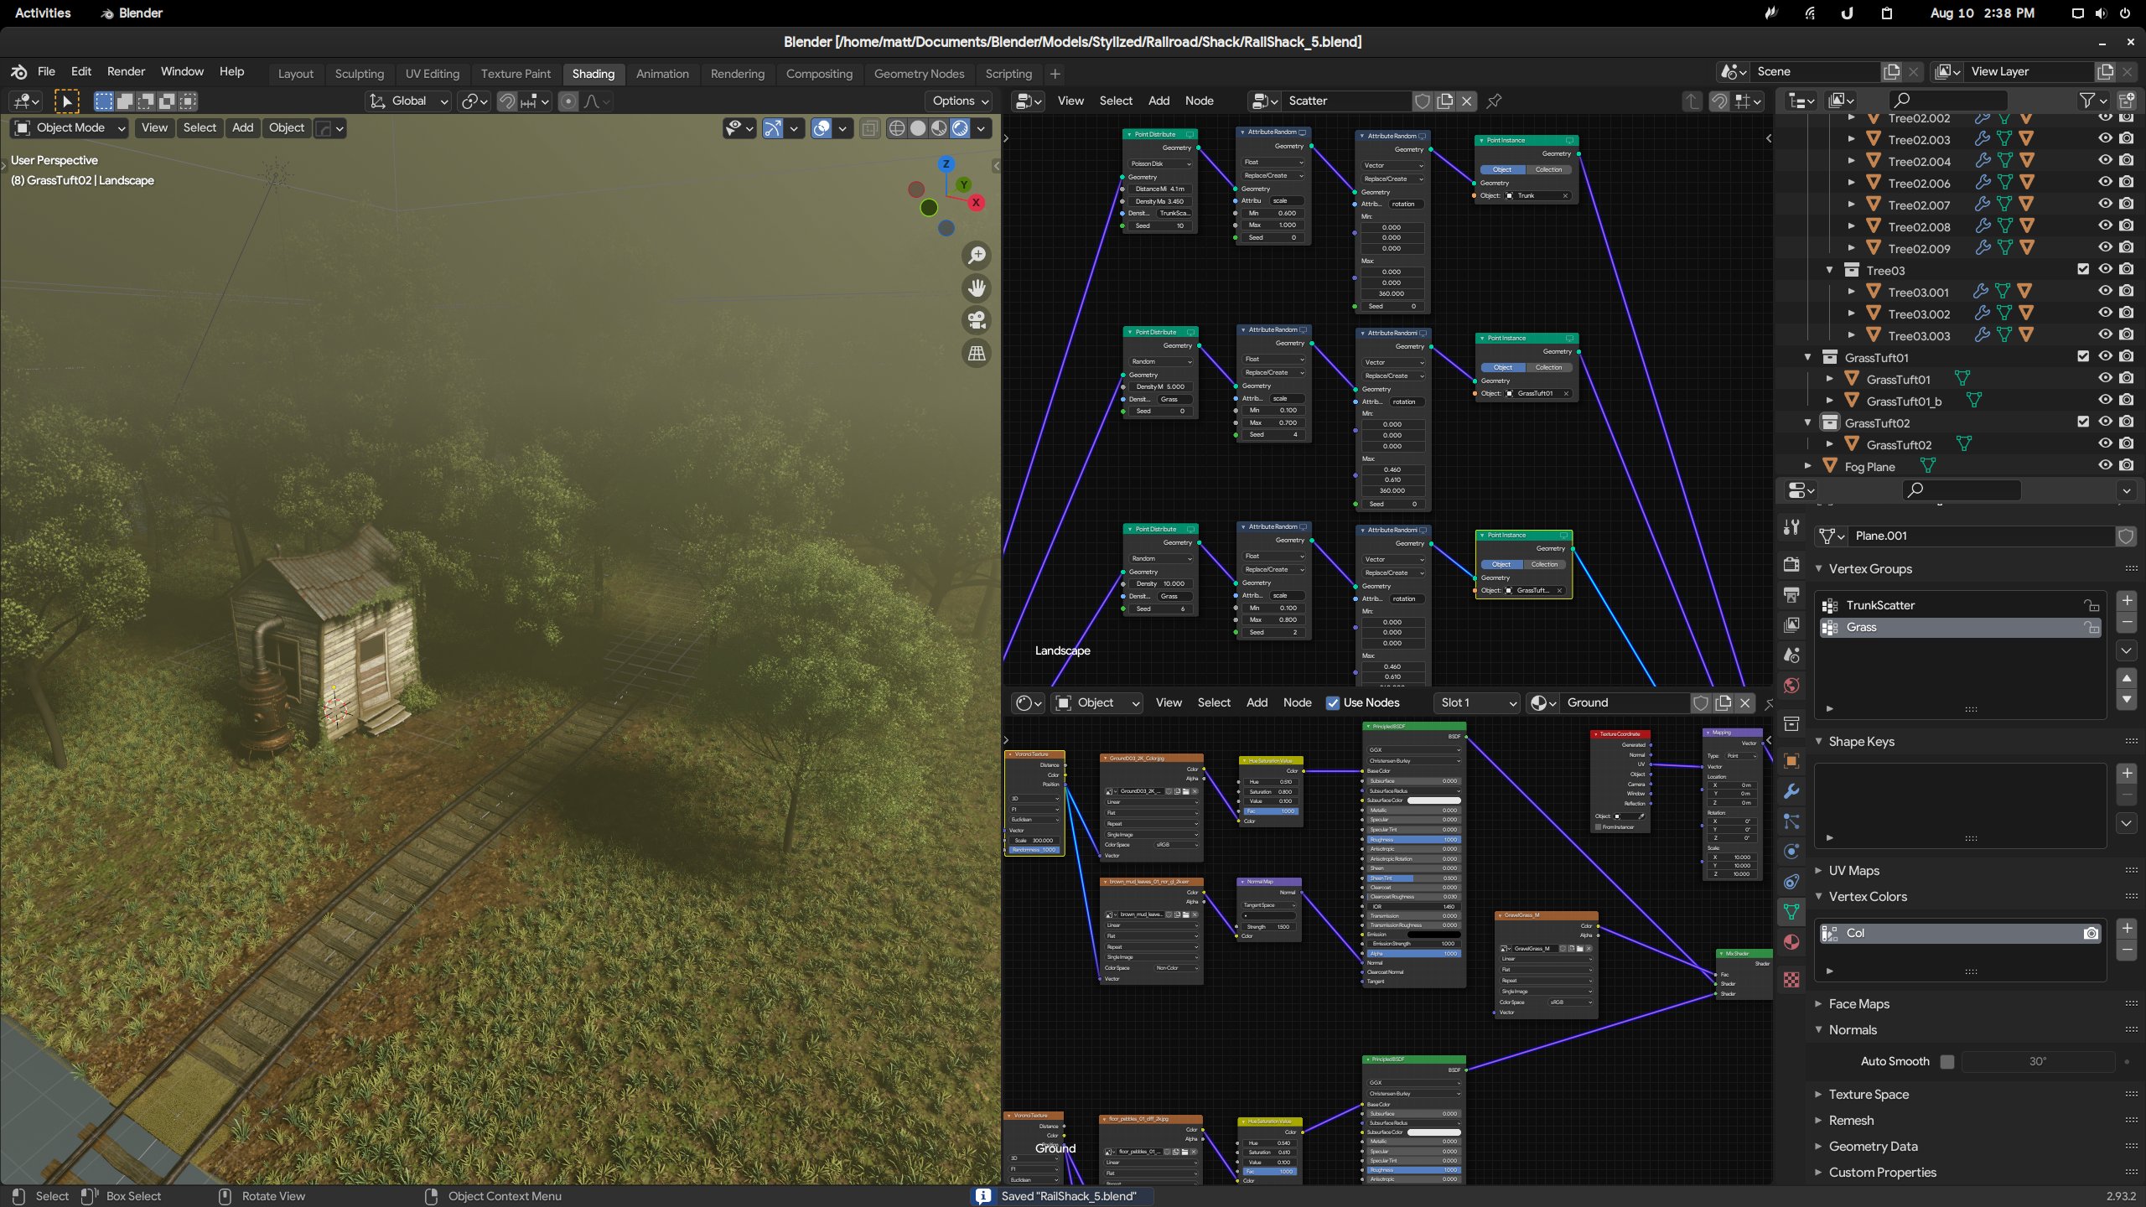Image resolution: width=2146 pixels, height=1207 pixels.
Task: Open the Modifier properties wrench tab
Action: pyautogui.click(x=1791, y=790)
